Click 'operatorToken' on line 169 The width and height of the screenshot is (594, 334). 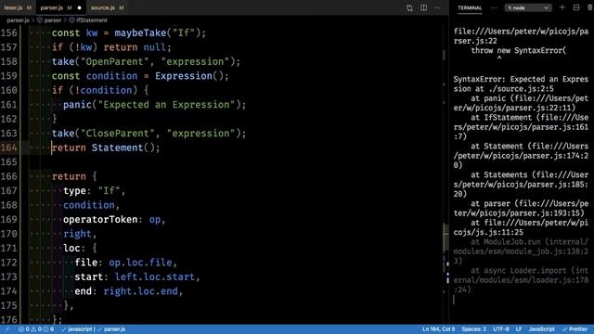coord(100,219)
